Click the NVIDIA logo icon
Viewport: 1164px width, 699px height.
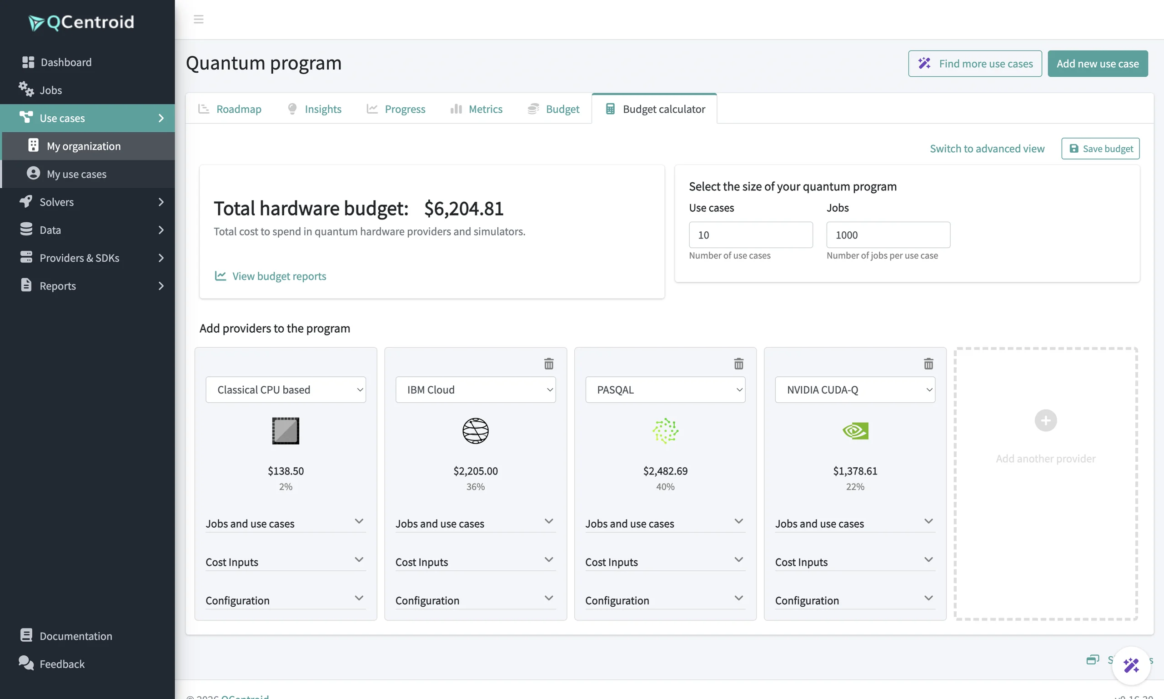pos(855,430)
